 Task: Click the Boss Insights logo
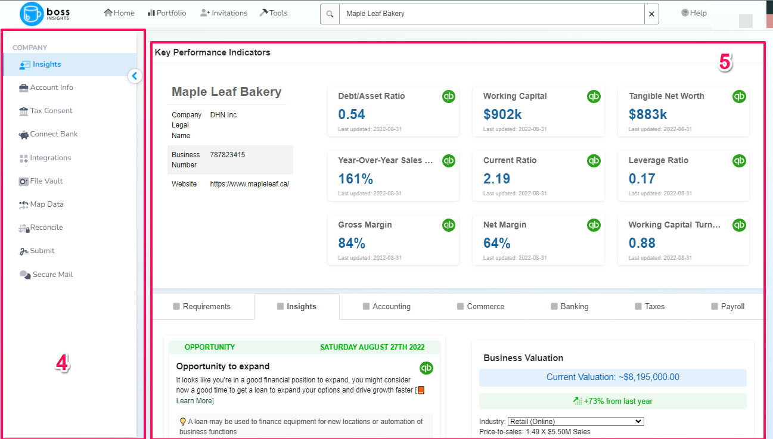(x=45, y=14)
